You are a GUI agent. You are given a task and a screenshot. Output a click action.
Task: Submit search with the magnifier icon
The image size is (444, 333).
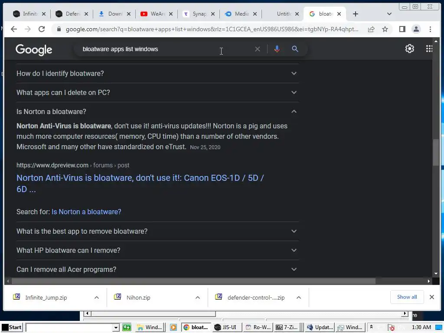(x=295, y=49)
